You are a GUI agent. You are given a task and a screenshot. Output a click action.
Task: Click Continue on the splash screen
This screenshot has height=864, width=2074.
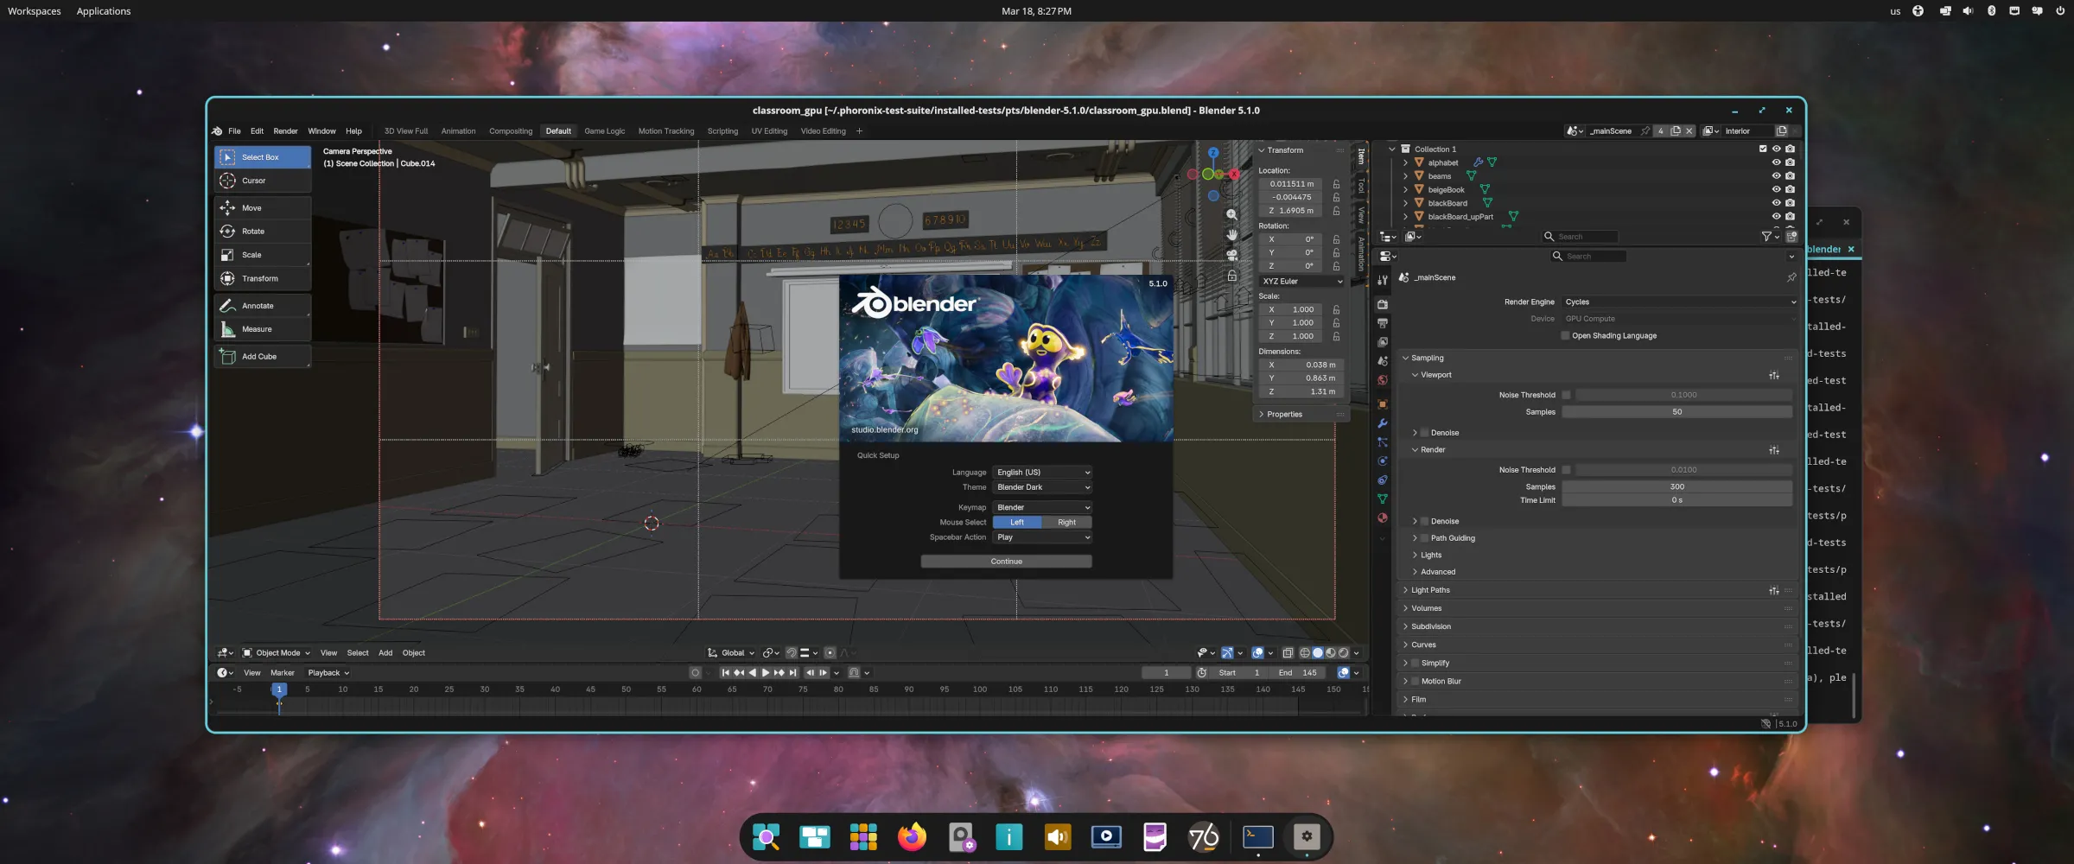point(1006,562)
